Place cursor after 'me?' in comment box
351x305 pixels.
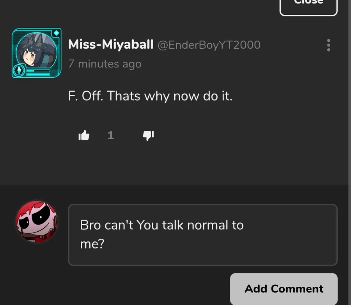[105, 244]
